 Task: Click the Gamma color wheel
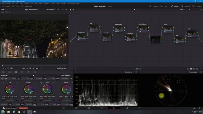click(29, 89)
